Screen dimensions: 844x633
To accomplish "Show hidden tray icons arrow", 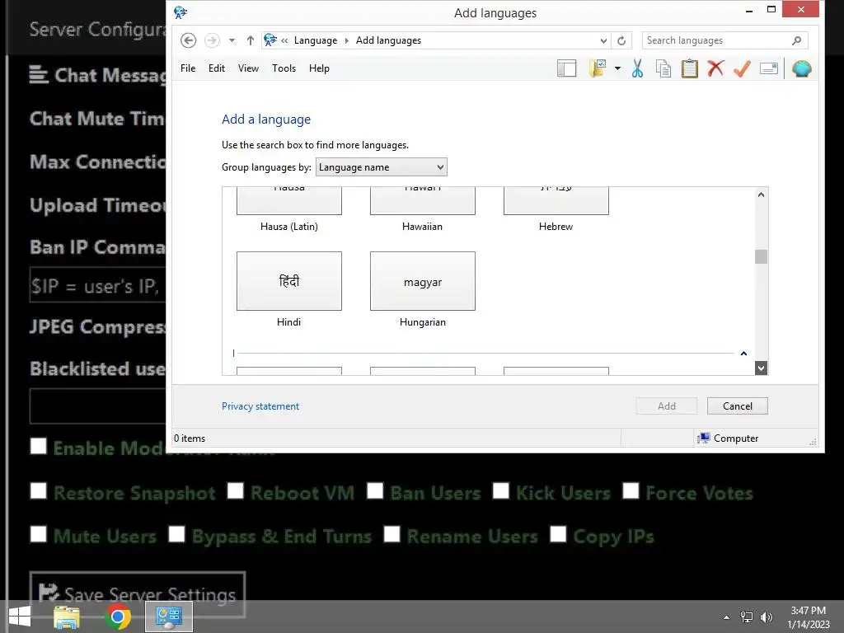I will 727,617.
